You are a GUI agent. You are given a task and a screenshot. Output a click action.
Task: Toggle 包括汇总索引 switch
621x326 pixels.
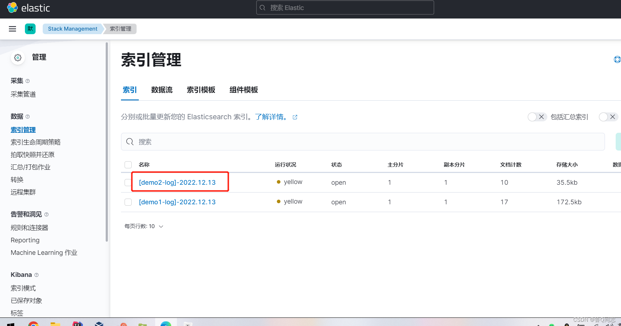(x=537, y=117)
